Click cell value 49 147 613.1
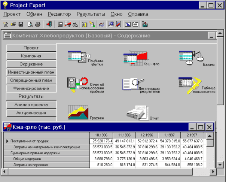This screenshot has height=182, width=226. (x=124, y=141)
